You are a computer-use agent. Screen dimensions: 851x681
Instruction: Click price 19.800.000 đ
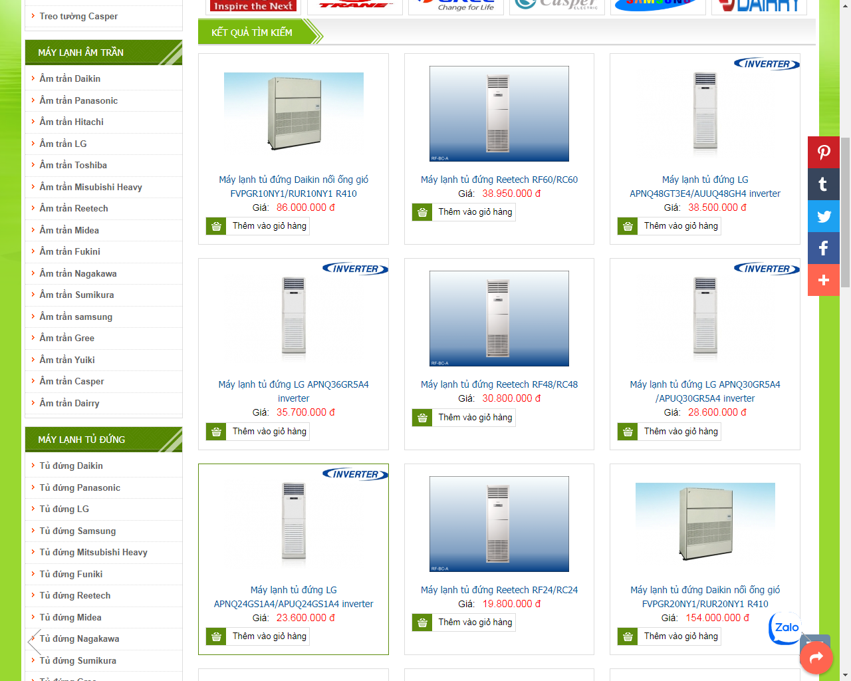512,604
